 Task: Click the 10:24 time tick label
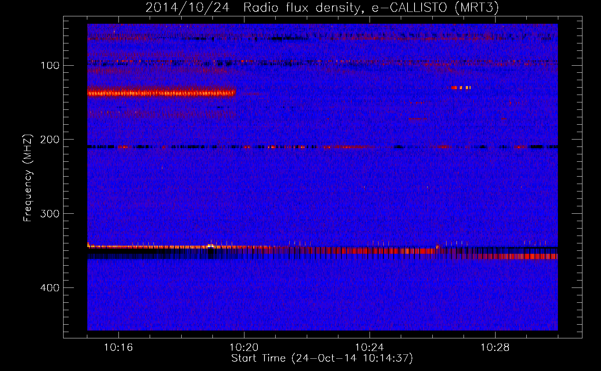pos(370,347)
